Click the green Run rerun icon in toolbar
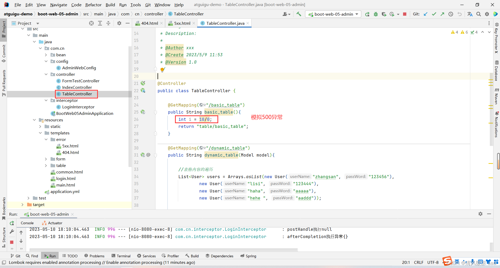The width and height of the screenshot is (500, 268). (x=367, y=14)
